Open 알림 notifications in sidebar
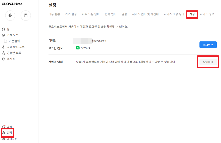Viewport: 221px width, 143px height. coord(9,127)
